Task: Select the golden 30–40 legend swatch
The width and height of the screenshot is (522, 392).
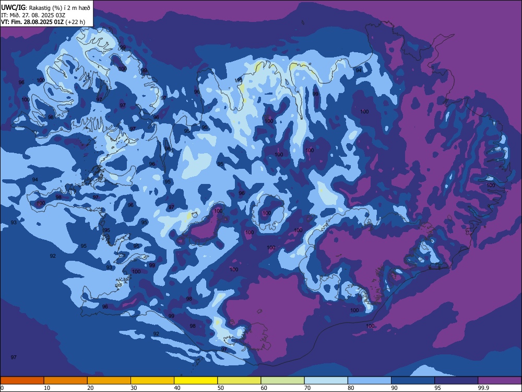Action: click(152, 381)
